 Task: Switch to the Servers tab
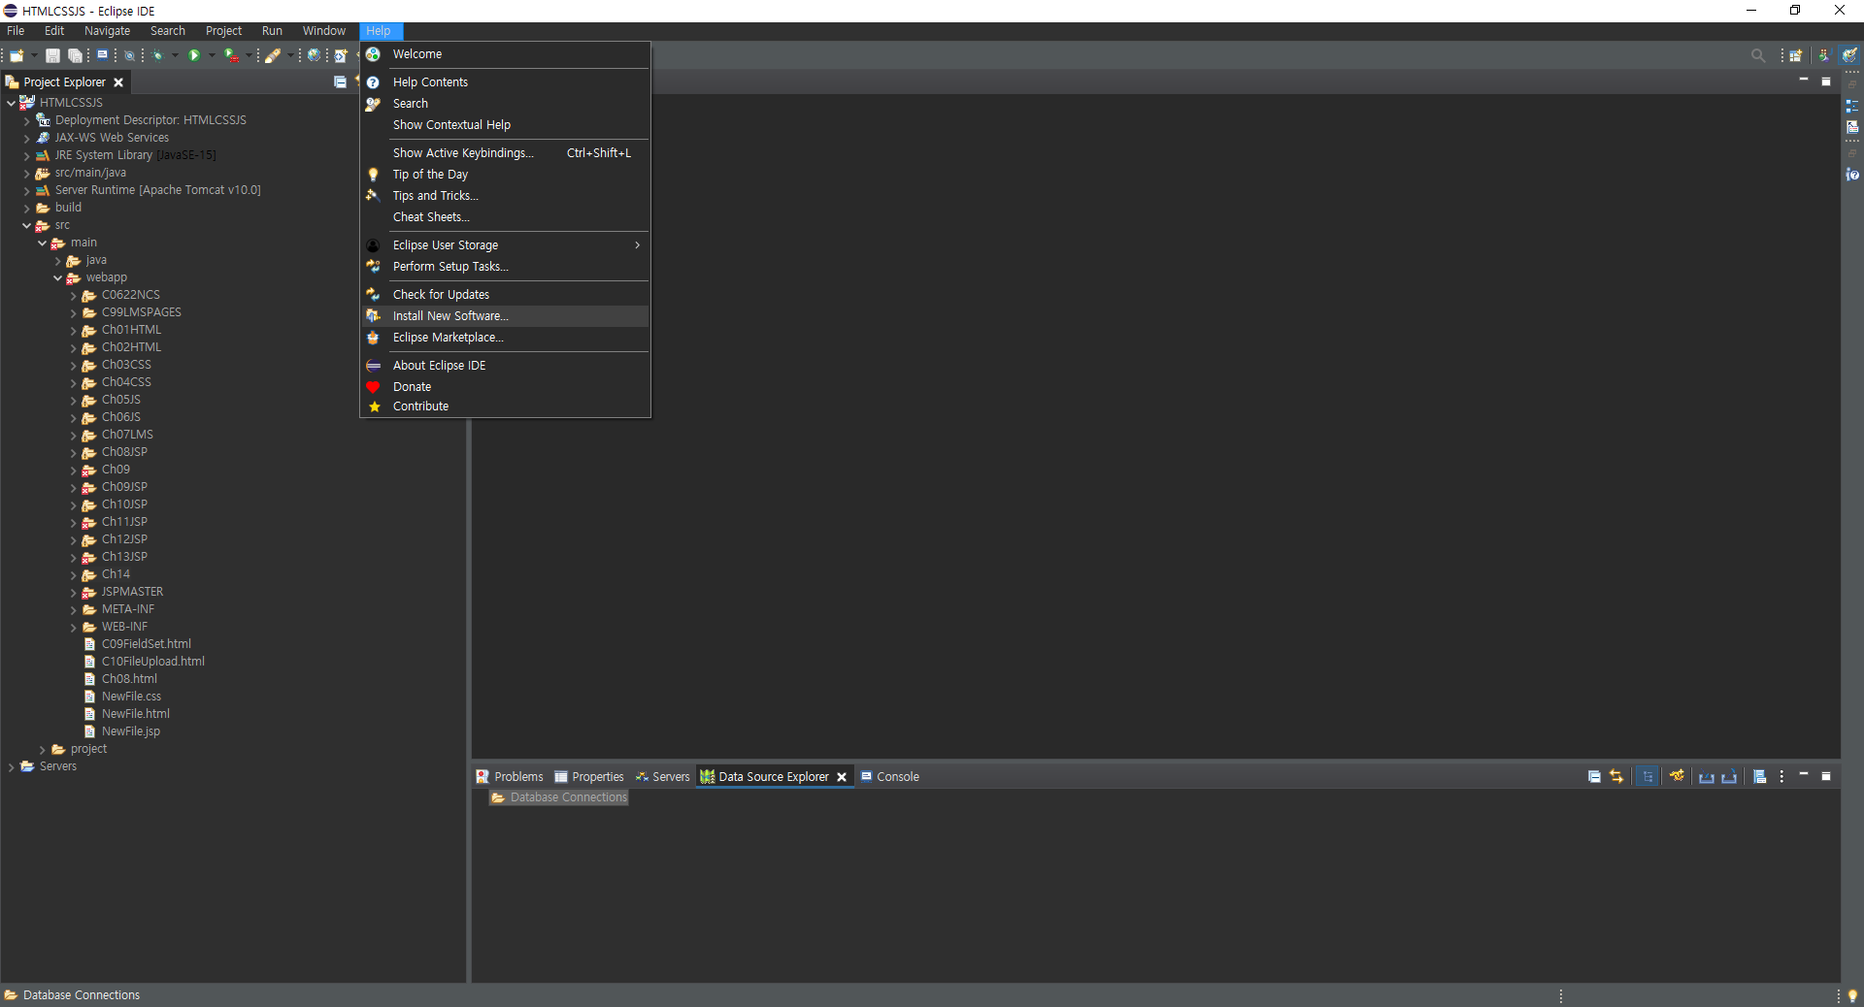pyautogui.click(x=662, y=777)
